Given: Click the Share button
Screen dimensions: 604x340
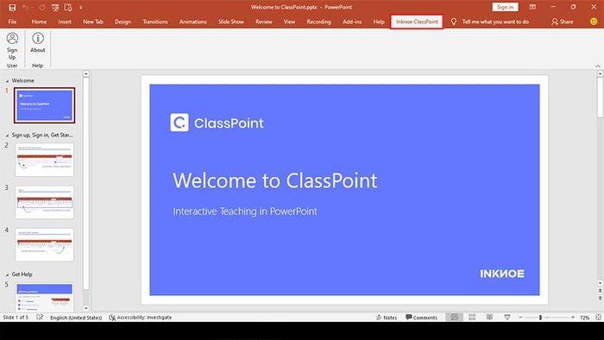Looking at the screenshot, I should (x=562, y=22).
